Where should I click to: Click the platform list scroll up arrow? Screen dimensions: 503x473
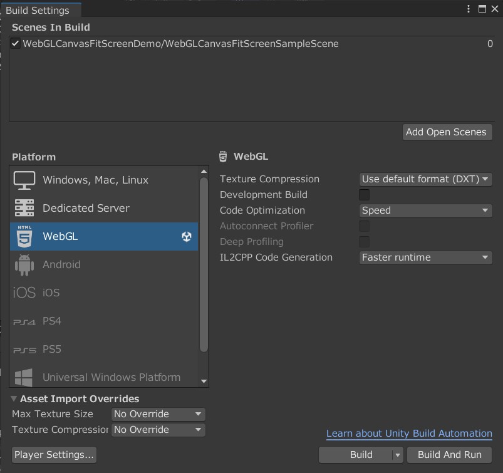[204, 172]
